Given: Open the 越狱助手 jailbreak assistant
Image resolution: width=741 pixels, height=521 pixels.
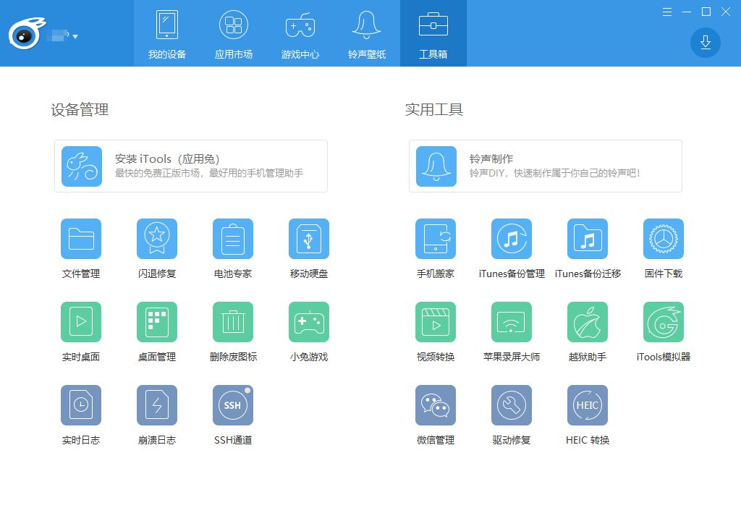Looking at the screenshot, I should pos(588,323).
